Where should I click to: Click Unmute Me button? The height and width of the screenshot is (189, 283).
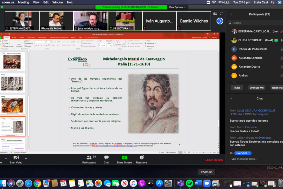256,88
